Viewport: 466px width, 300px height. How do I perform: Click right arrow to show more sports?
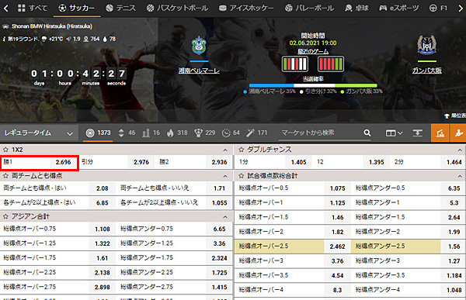(x=460, y=8)
